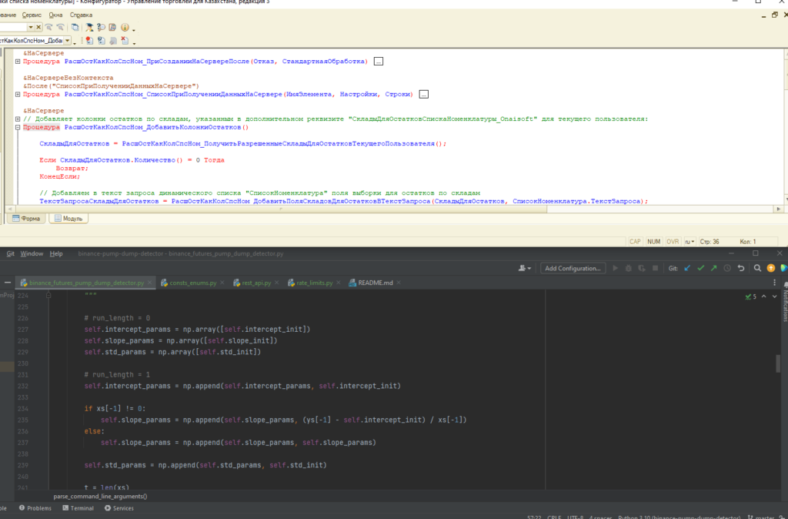
Task: Click the orange IDE update icon
Action: (770, 268)
